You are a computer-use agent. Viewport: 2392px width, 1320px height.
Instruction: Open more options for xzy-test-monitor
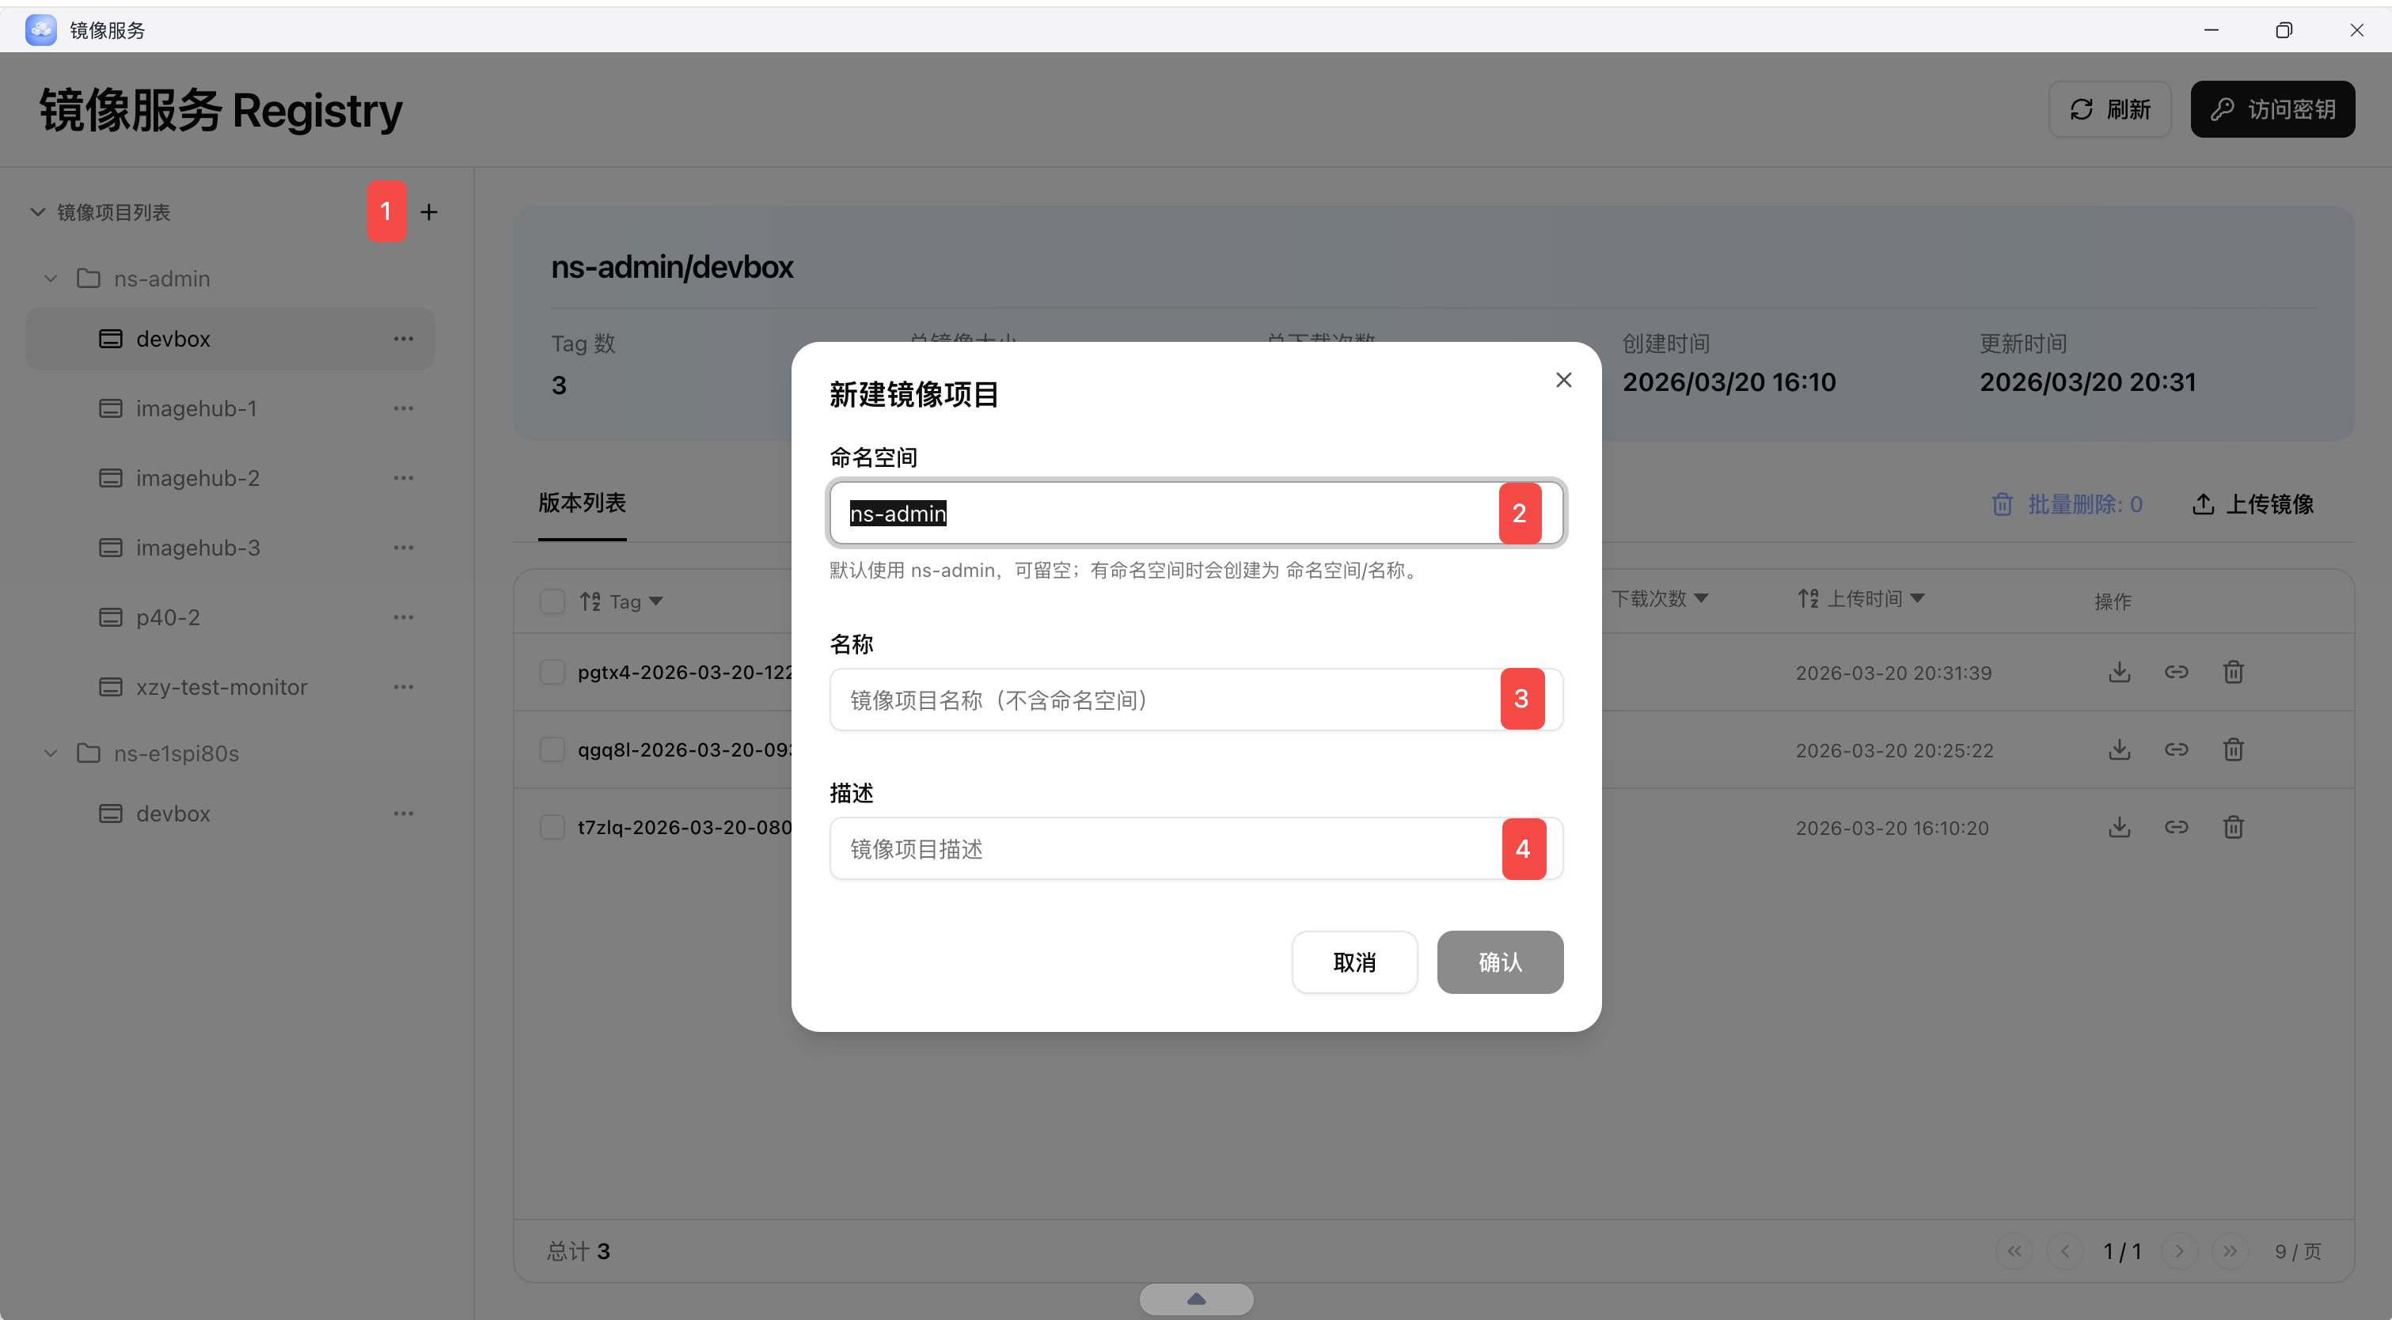click(403, 687)
